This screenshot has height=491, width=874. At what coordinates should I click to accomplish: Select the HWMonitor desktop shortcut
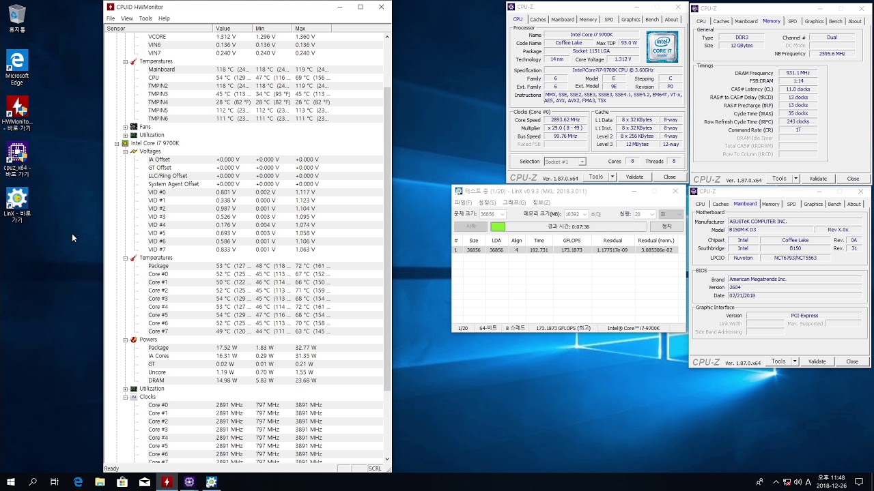pos(17,114)
